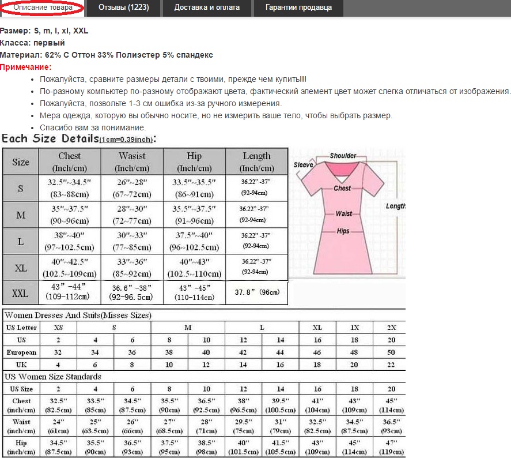
Task: Click European size 32 cell
Action: coord(58,352)
